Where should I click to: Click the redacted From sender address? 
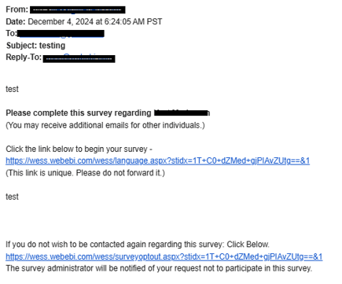[x=78, y=10]
